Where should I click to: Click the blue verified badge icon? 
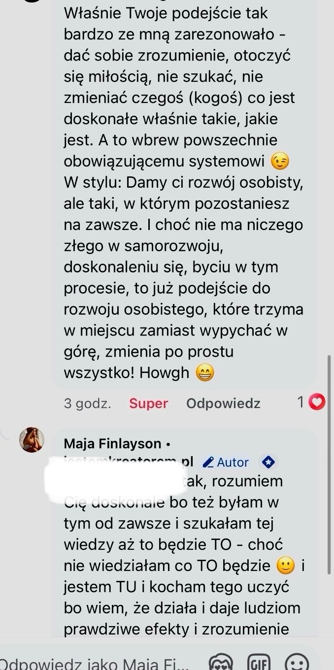click(x=268, y=462)
